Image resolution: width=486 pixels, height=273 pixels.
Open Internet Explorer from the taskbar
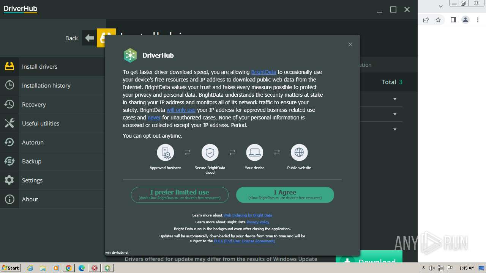tap(30, 268)
